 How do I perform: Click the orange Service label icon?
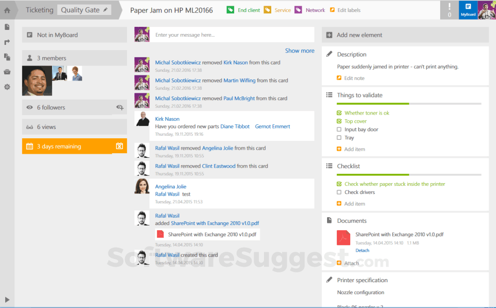tap(267, 10)
